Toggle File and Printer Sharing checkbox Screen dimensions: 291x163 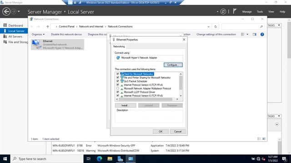[118, 77]
